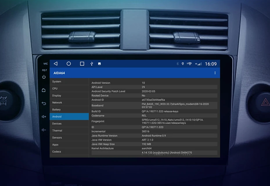Open the Sensors category

tap(69, 138)
